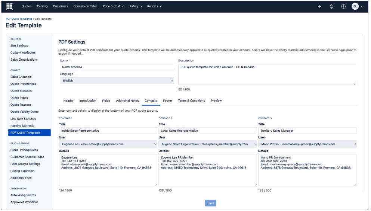Click the help question mark icon
The height and width of the screenshot is (211, 371).
tap(343, 6)
